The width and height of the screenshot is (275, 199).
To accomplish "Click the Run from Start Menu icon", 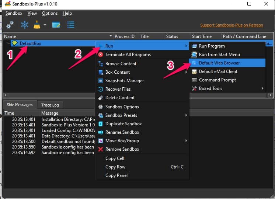I will click(x=194, y=55).
